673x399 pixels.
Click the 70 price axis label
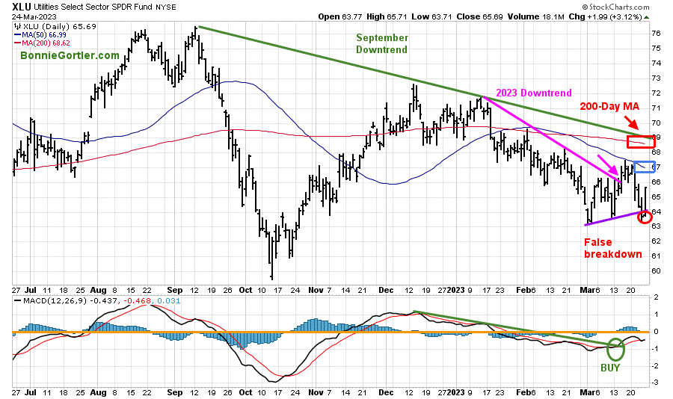[656, 123]
